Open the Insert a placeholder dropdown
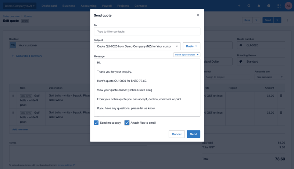This screenshot has width=294, height=169. [187, 54]
